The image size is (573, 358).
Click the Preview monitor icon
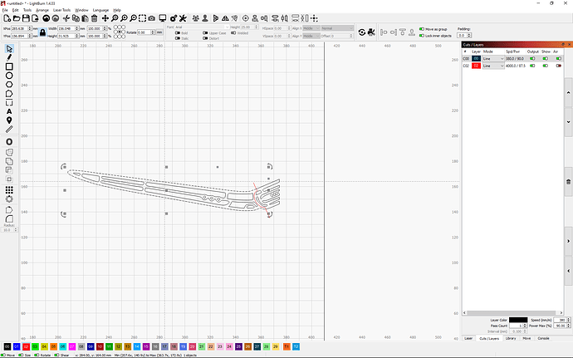click(163, 18)
